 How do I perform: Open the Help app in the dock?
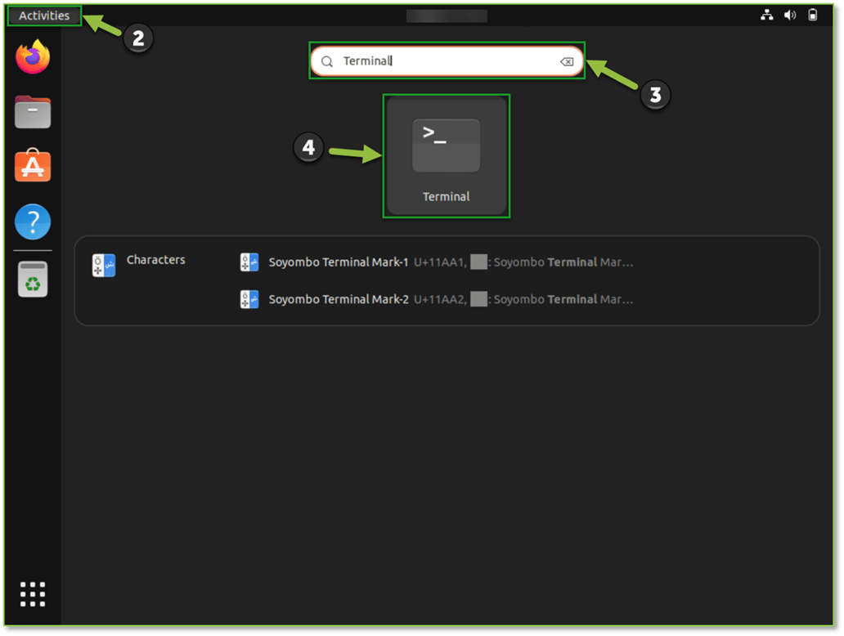click(32, 222)
